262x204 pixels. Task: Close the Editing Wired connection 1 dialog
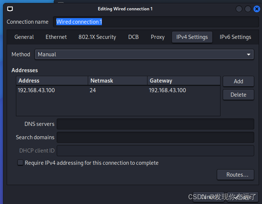point(257,9)
